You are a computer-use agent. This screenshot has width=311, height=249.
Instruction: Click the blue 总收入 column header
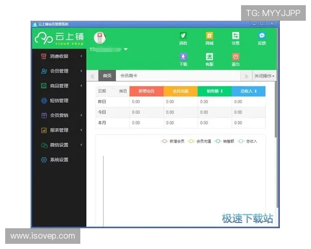pyautogui.click(x=248, y=91)
